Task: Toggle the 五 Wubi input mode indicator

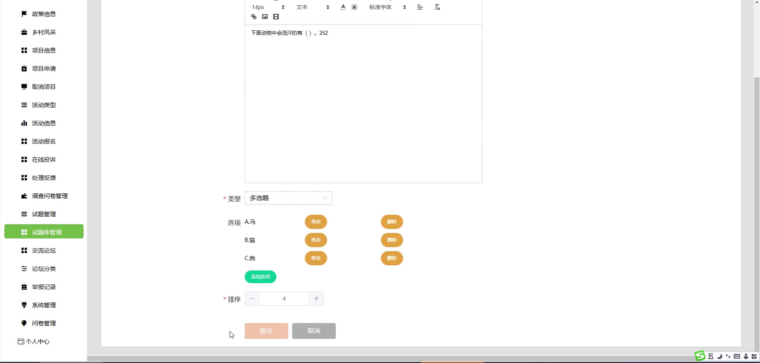Action: point(711,356)
